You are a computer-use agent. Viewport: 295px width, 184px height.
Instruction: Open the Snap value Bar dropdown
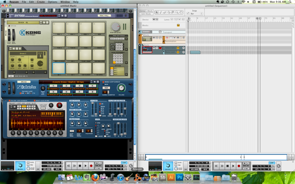click(196, 14)
